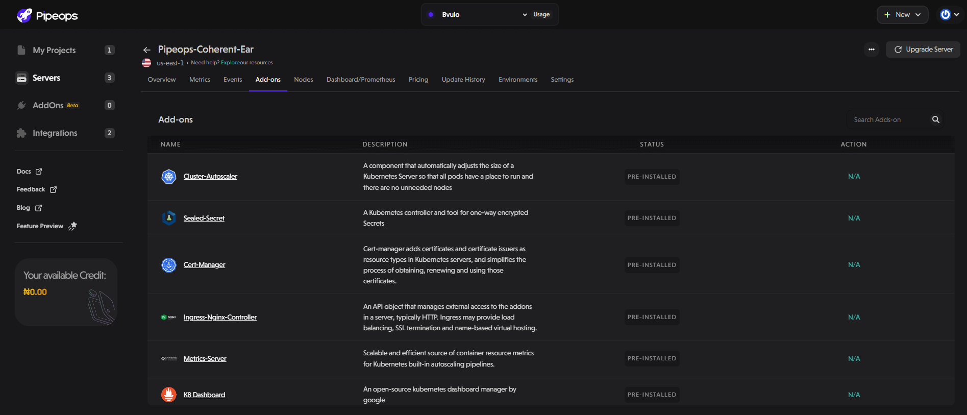The width and height of the screenshot is (967, 415).
Task: Click the My Projects file icon
Action: coord(21,50)
